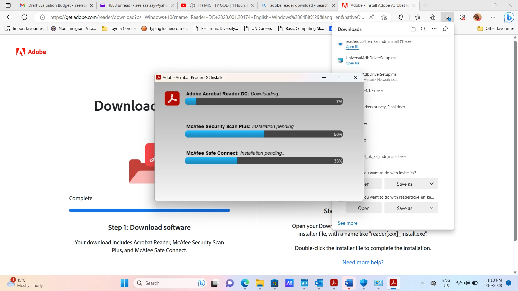The image size is (518, 291).
Task: Click the See more link
Action: point(347,223)
